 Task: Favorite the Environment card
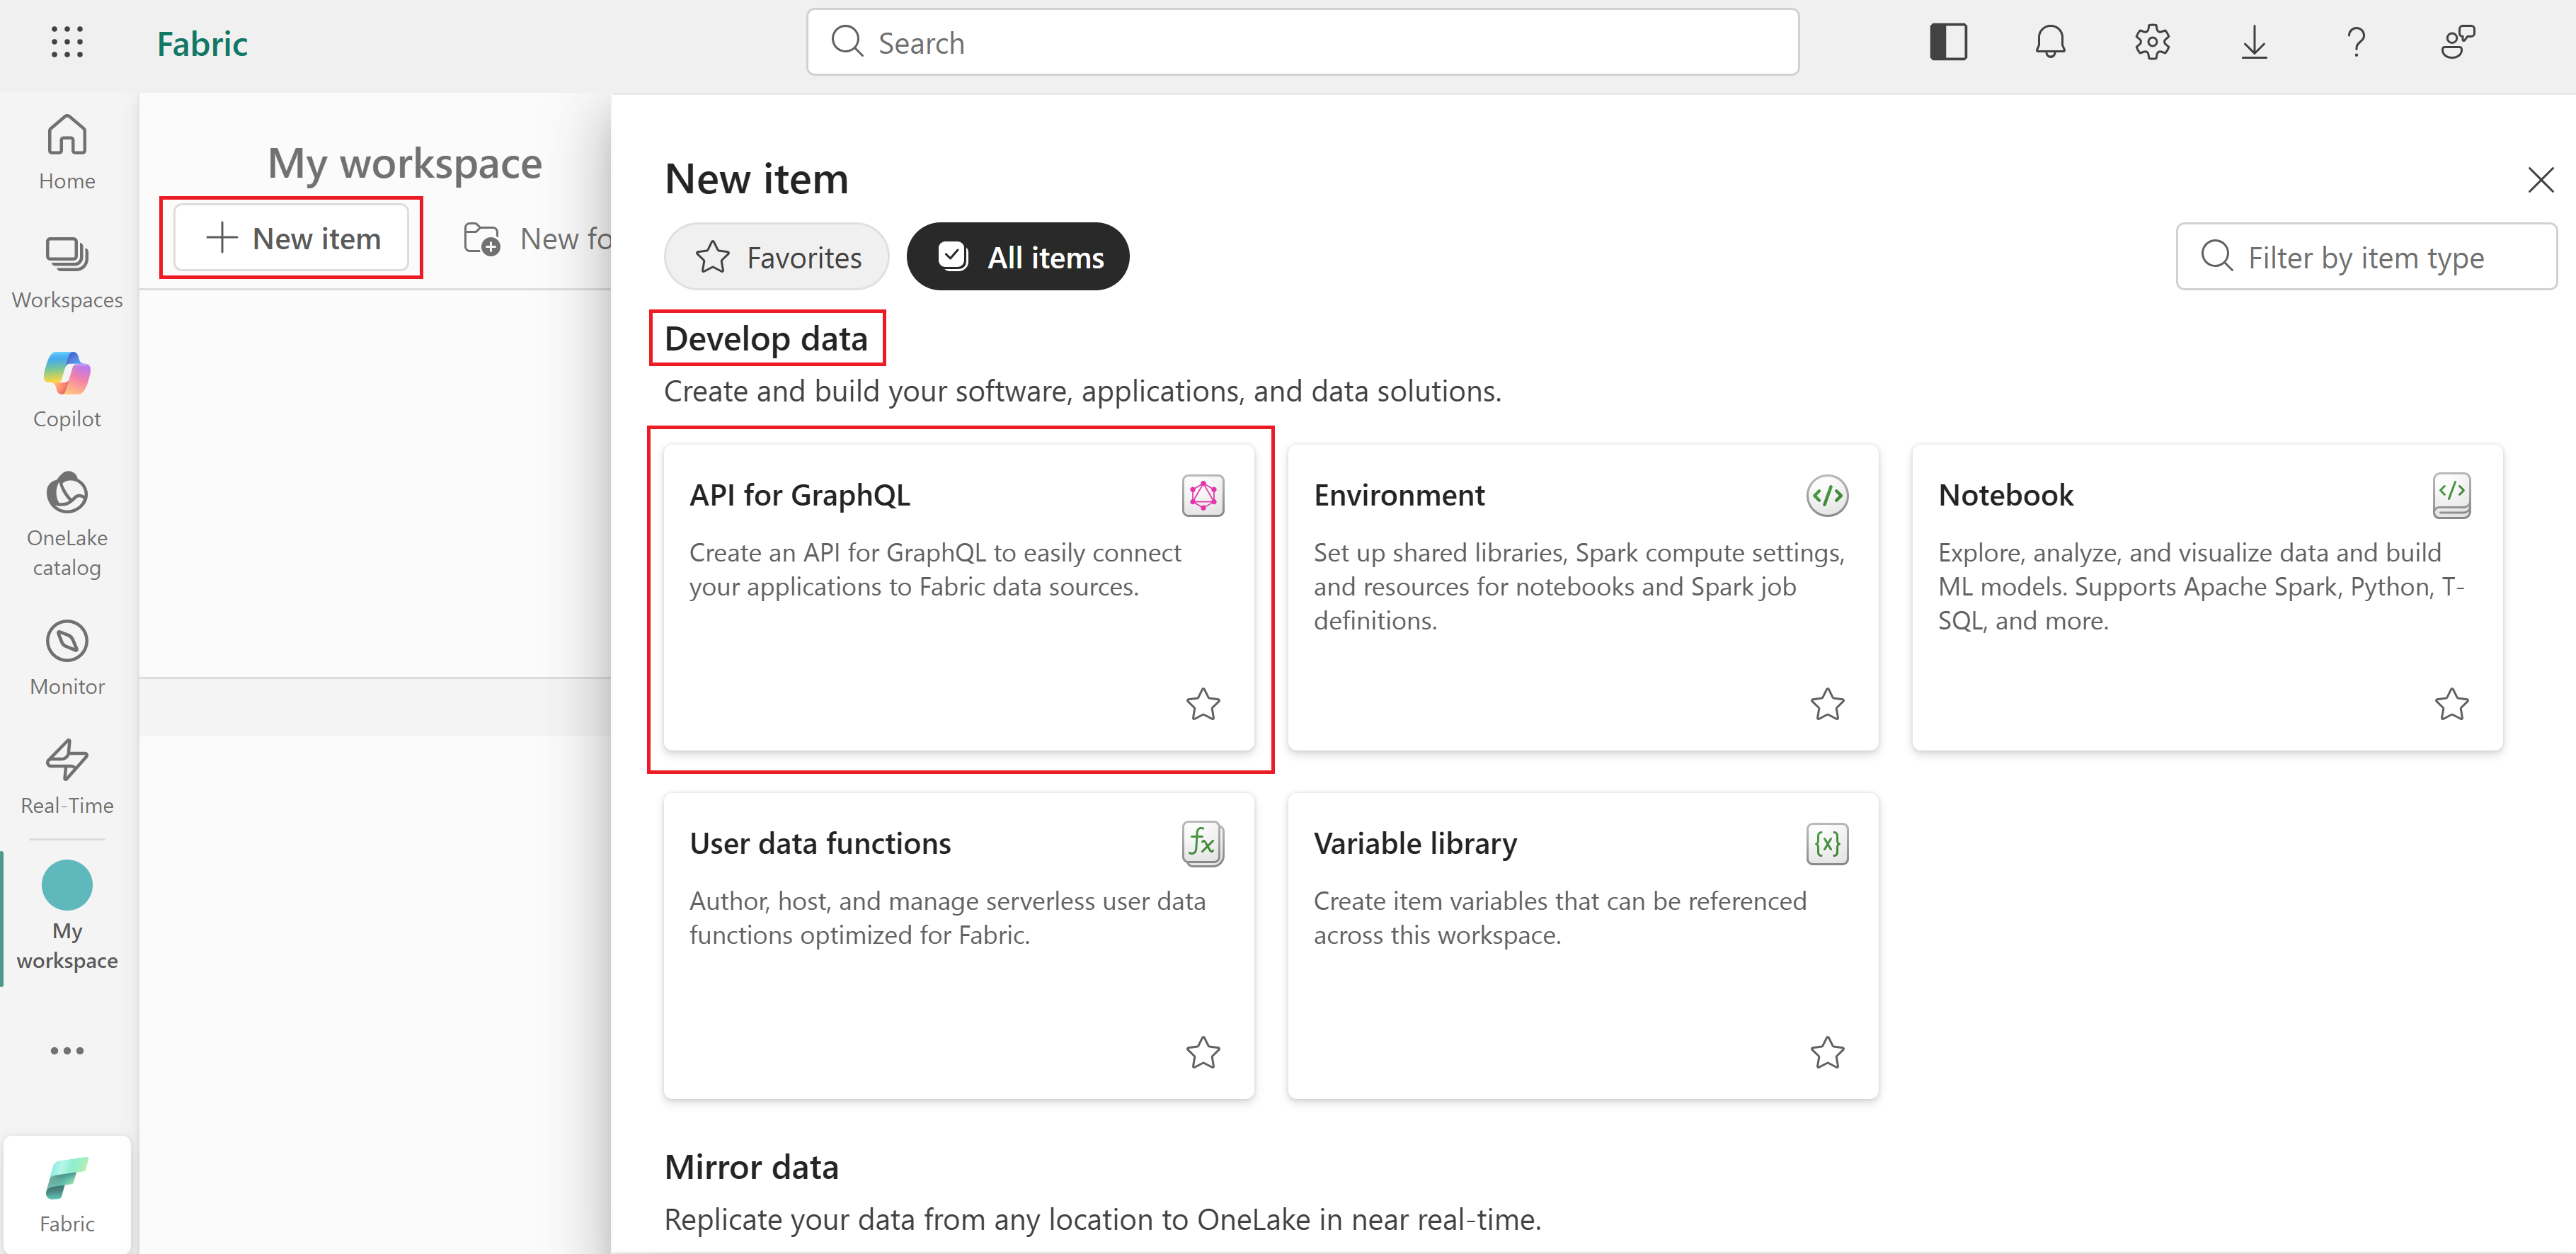tap(1827, 704)
